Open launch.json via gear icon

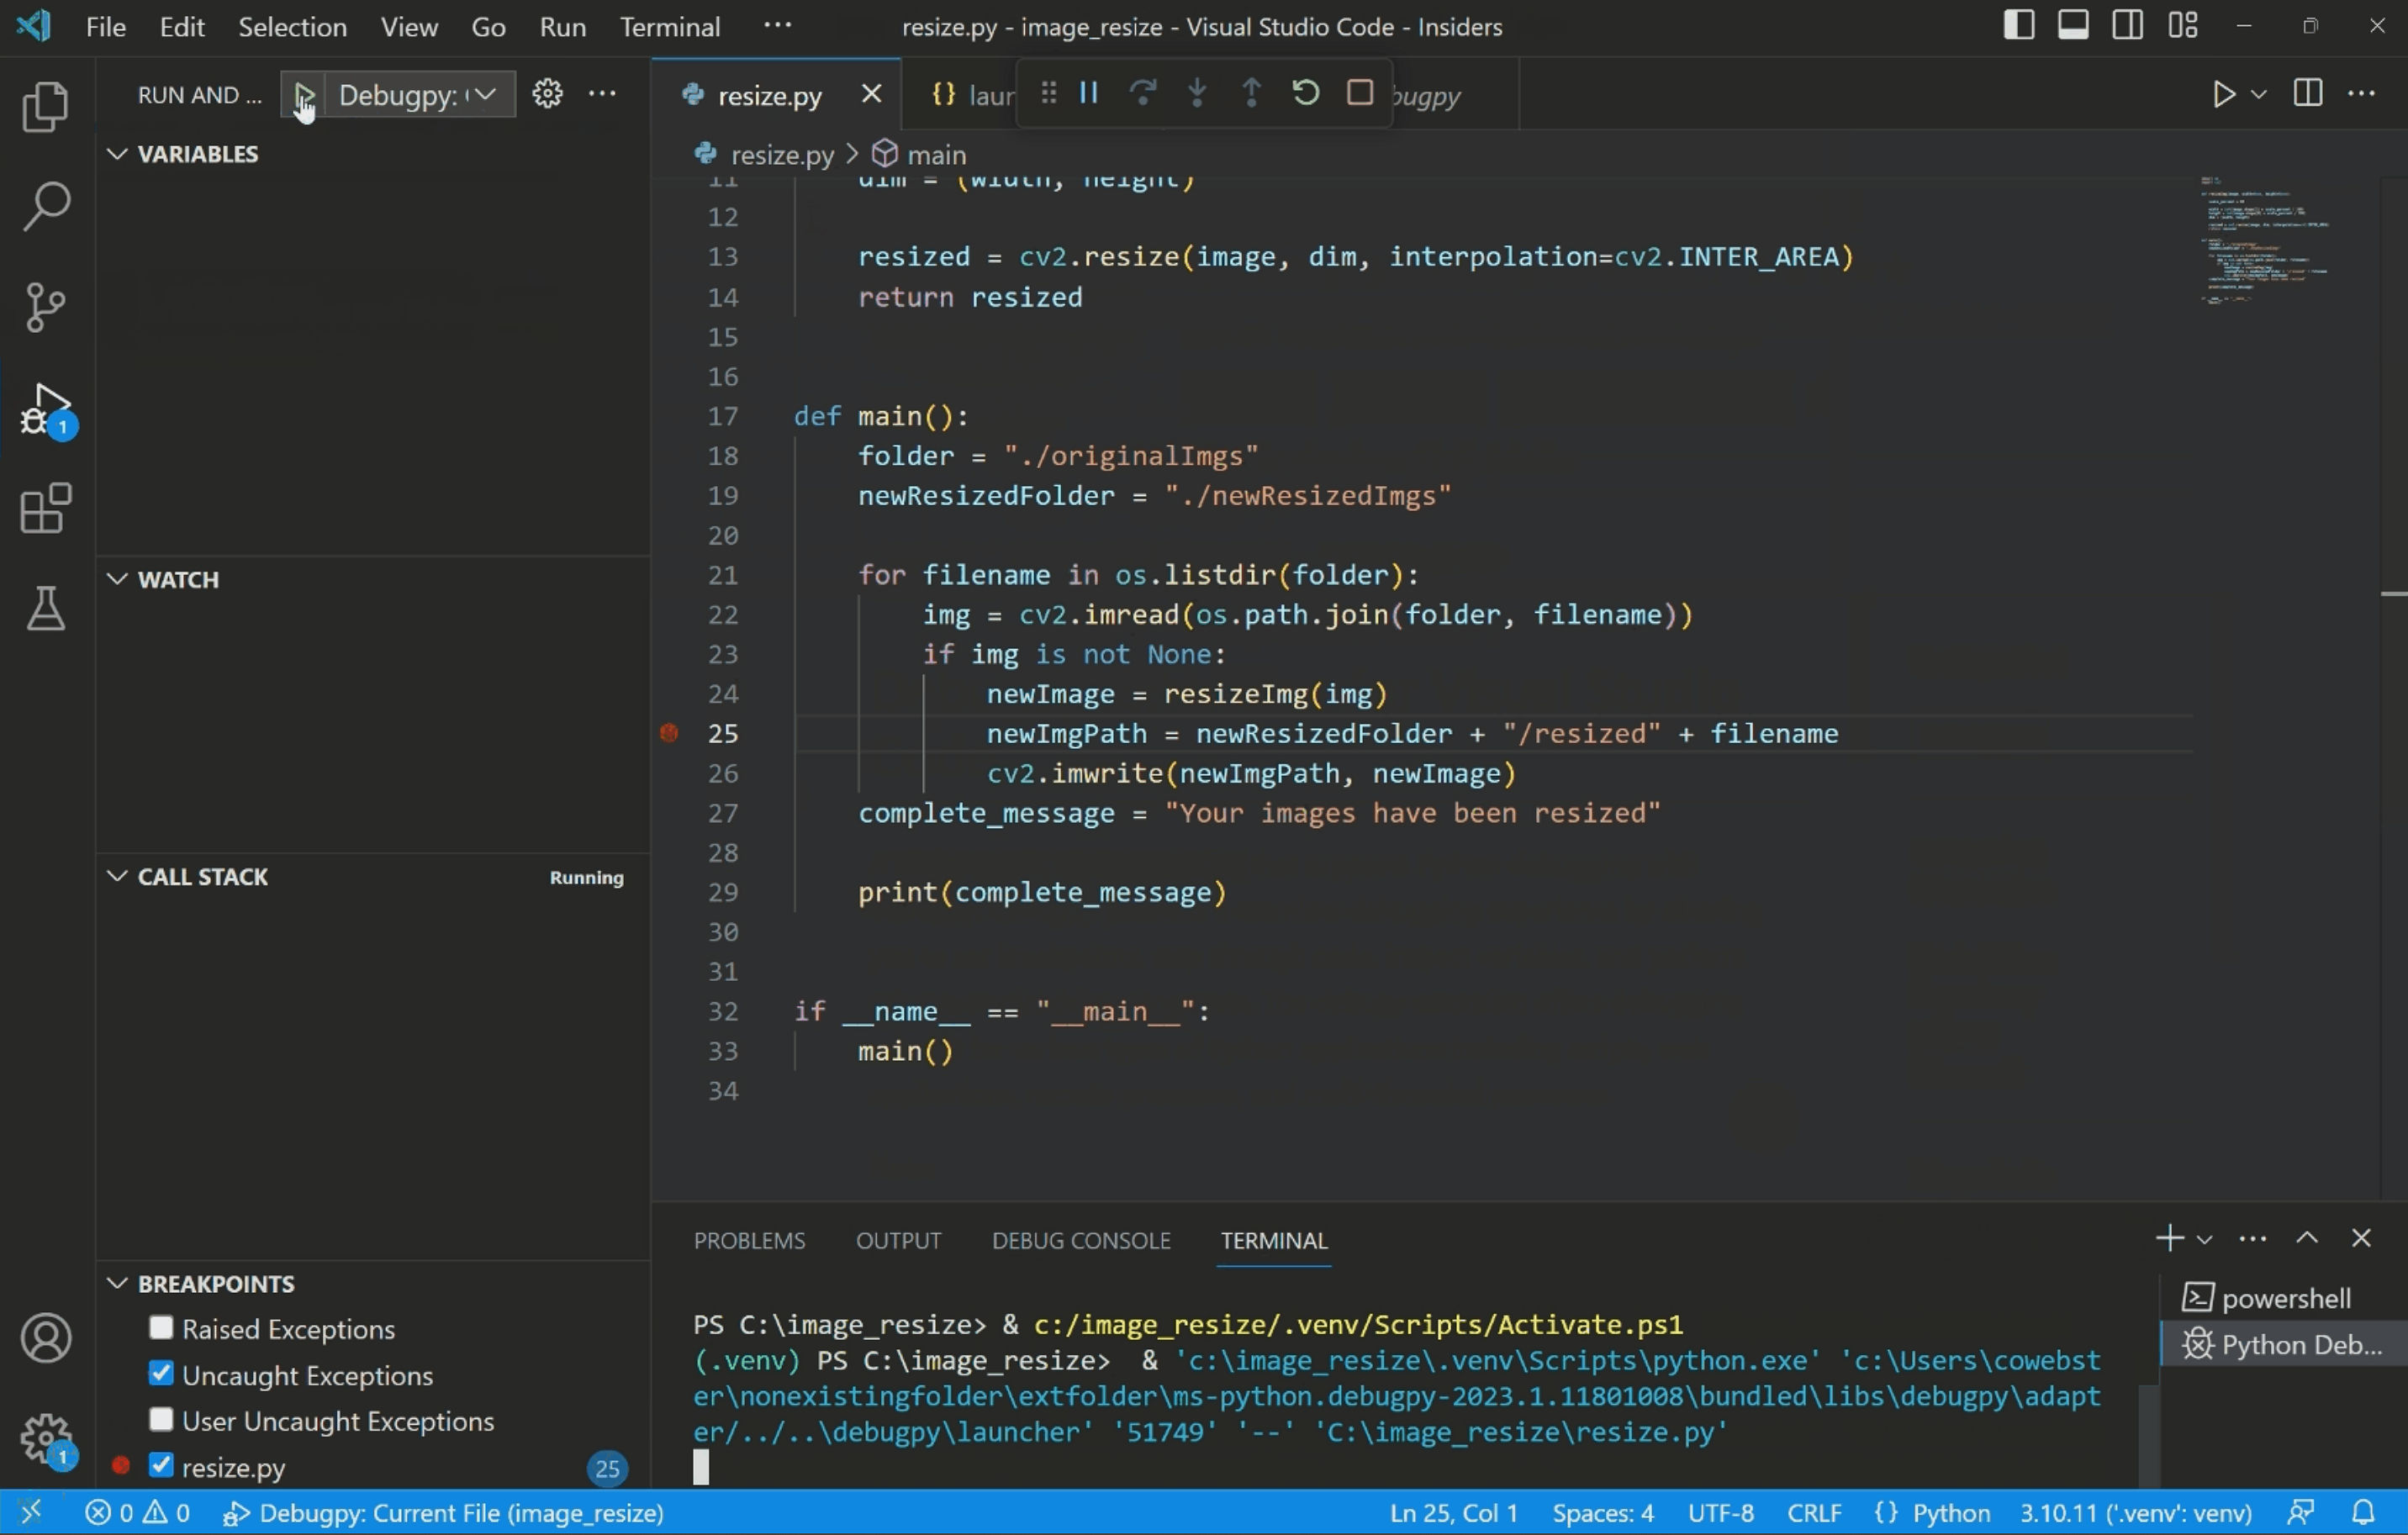pos(547,94)
